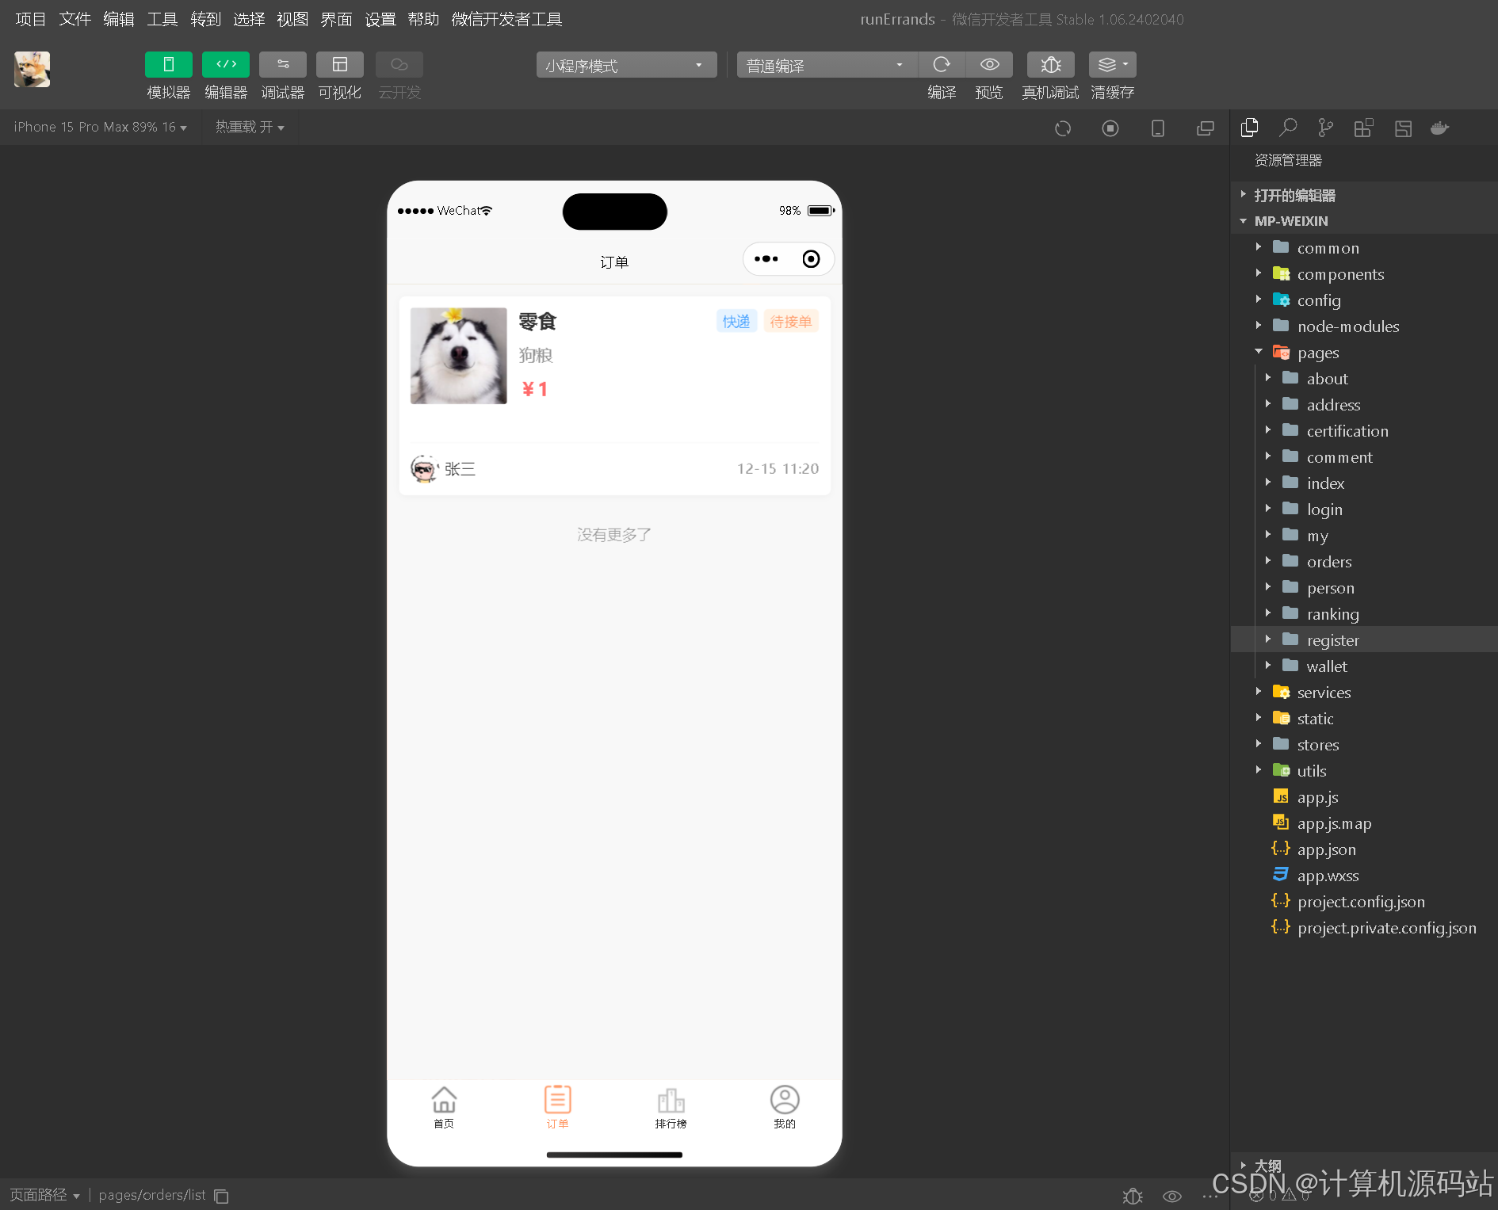
Task: Open the 工具 menu in the menu bar
Action: coord(162,19)
